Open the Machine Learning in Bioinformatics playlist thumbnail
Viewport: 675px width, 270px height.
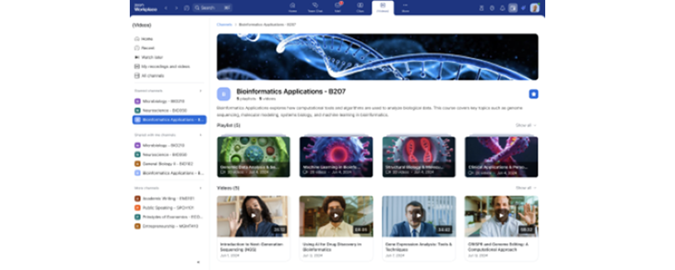click(x=336, y=157)
